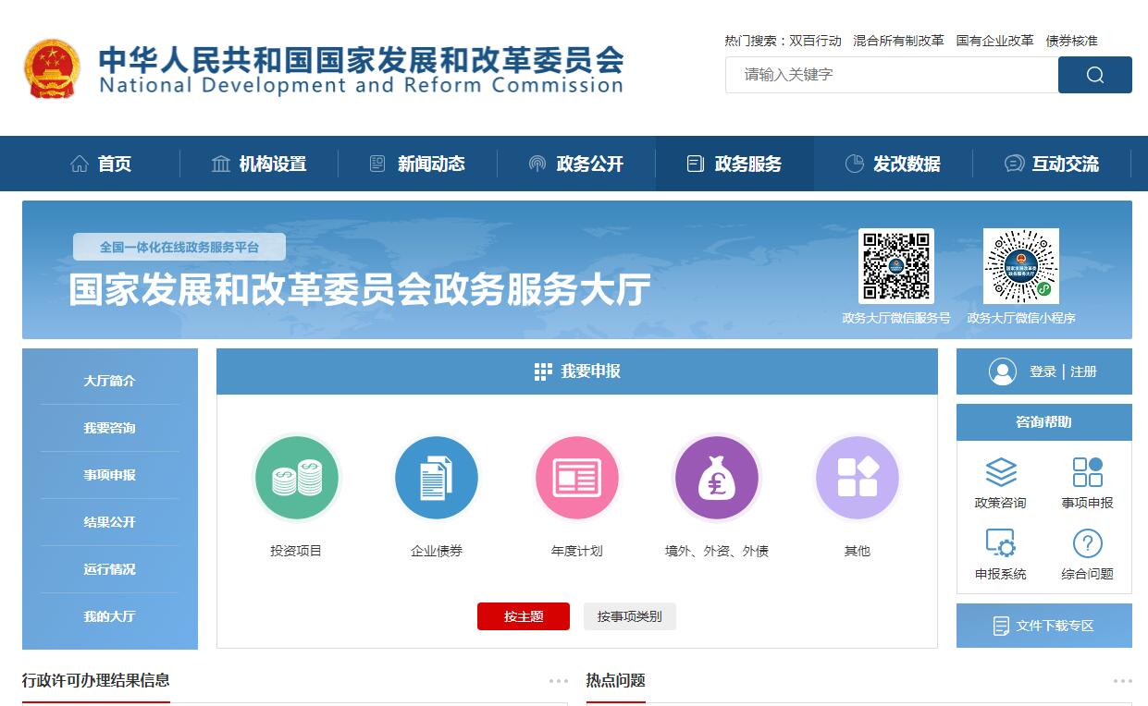This screenshot has width=1148, height=706.
Task: Expand more items for 行政许可办理结果信息
Action: [558, 681]
